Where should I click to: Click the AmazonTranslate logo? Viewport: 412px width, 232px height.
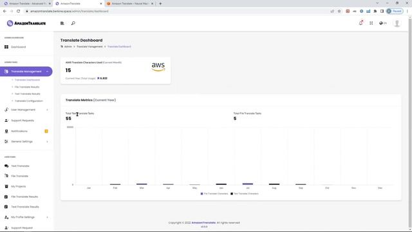point(26,23)
